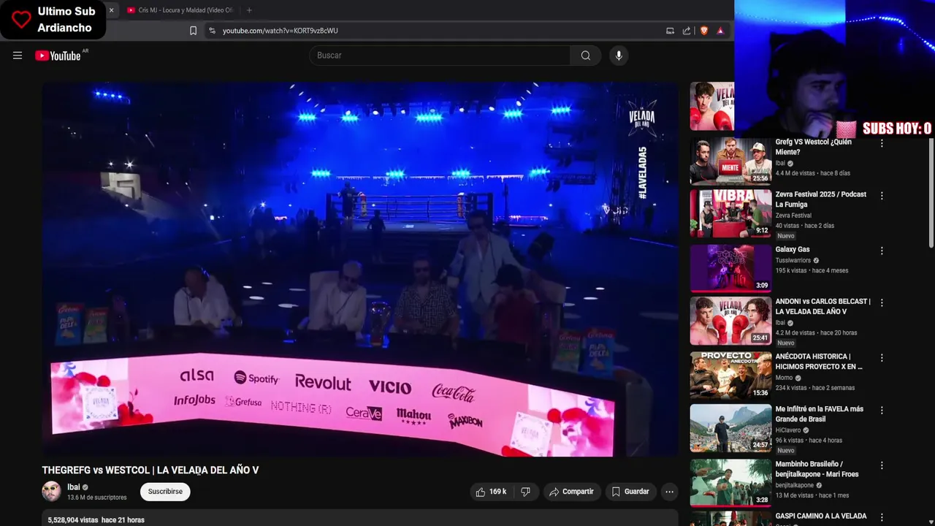Click the 5,528,904 vistas text
The height and width of the screenshot is (526, 935).
(x=73, y=520)
